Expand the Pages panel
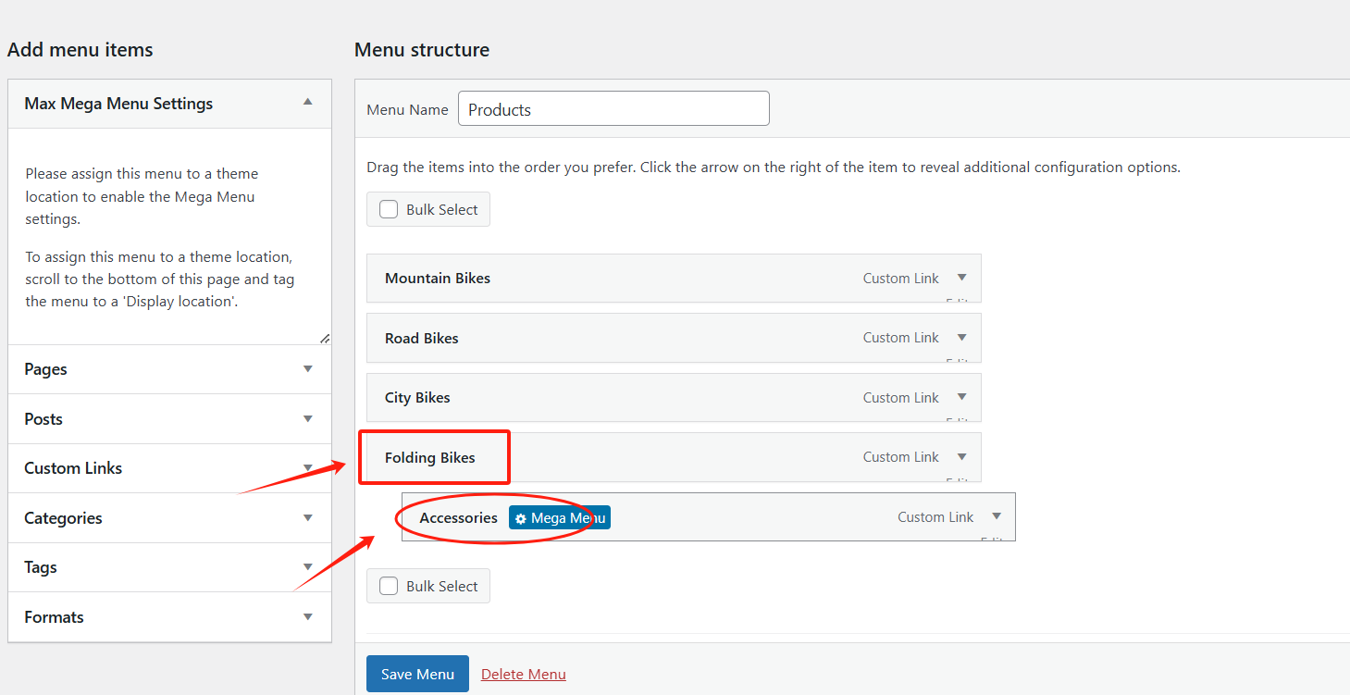 click(308, 368)
